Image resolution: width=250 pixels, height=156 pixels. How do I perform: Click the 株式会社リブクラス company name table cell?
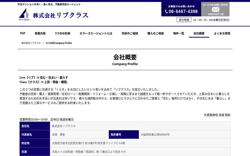tap(140, 126)
